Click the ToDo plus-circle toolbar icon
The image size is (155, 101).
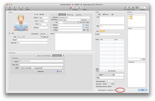[19, 7]
